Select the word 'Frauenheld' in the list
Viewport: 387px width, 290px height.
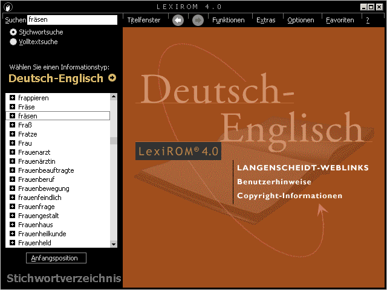(34, 243)
